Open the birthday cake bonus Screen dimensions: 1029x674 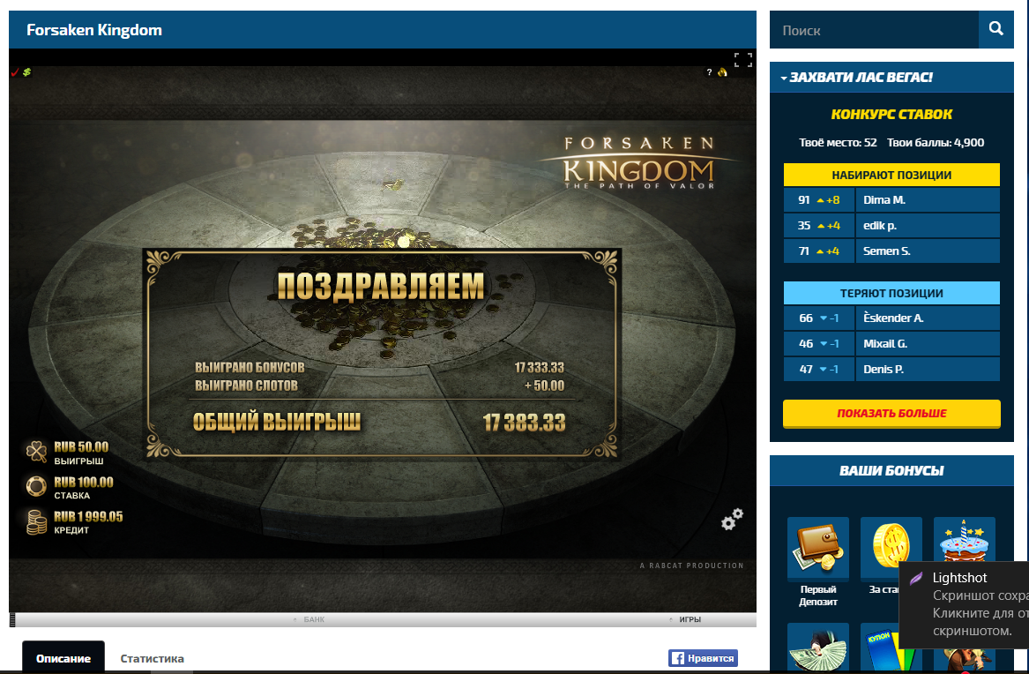click(964, 540)
